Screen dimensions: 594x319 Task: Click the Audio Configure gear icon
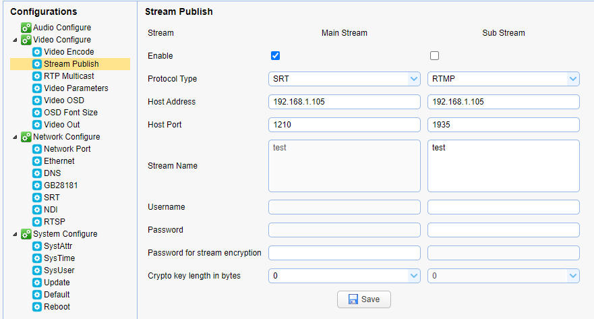[x=26, y=28]
